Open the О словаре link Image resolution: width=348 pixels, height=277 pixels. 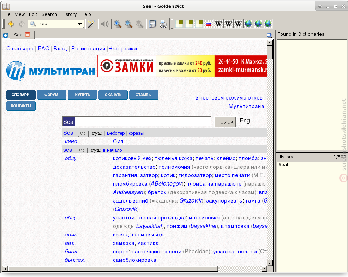point(20,49)
